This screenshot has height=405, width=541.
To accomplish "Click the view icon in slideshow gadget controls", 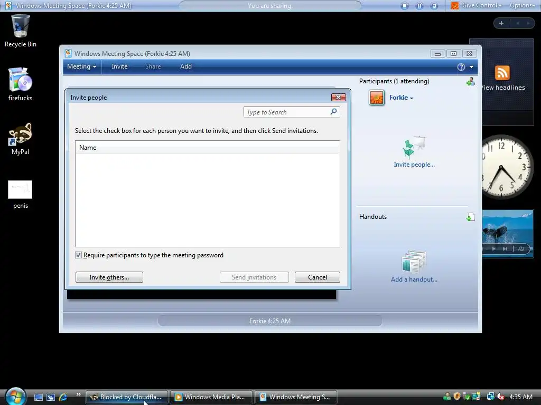I will coord(520,249).
